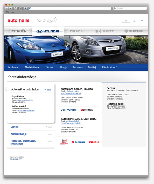Viewport: 154px width, 184px height.
Task: Expand the Administrācija section with atvērt
Action: point(49,134)
